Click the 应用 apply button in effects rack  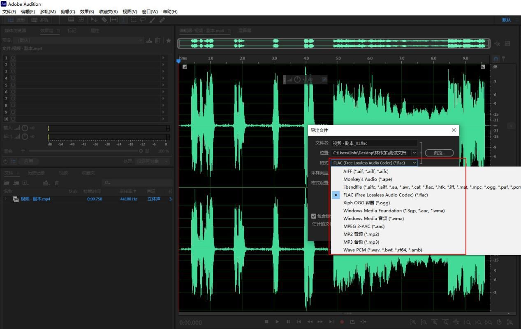point(29,162)
